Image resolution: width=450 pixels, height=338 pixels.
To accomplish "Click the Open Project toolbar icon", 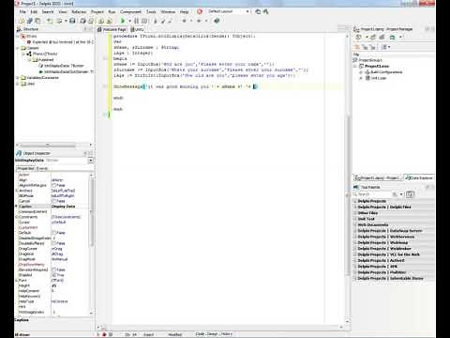I will click(x=91, y=21).
